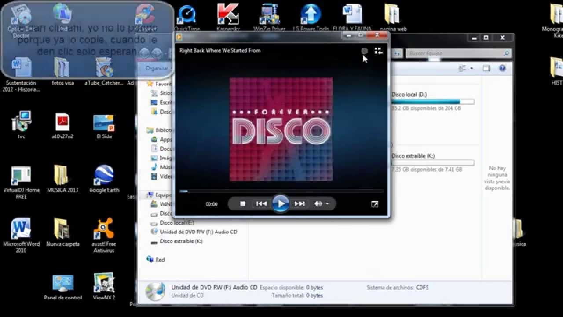Launch Microsoft Word 2010 shortcut
This screenshot has height=317, width=563.
point(21,236)
